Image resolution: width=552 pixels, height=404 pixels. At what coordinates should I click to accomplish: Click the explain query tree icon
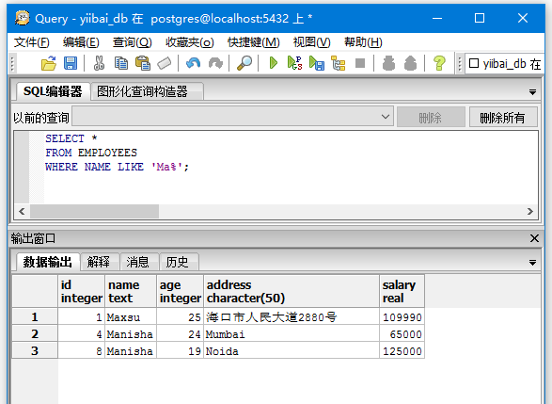[339, 63]
